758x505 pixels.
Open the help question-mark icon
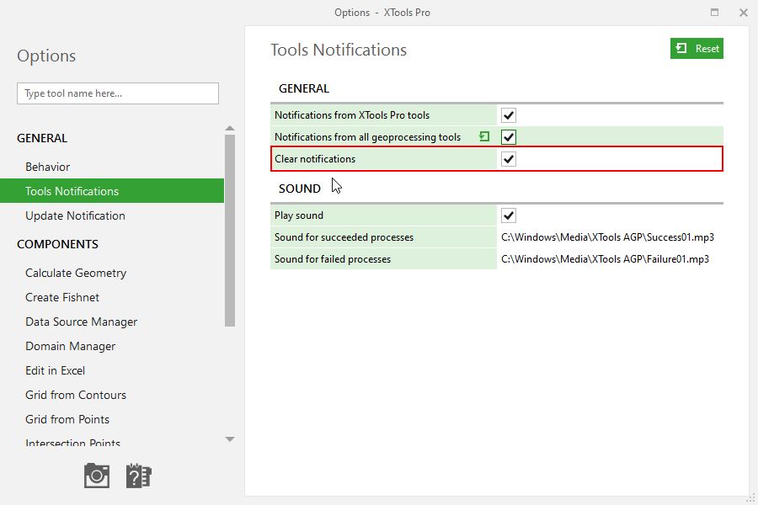point(139,476)
